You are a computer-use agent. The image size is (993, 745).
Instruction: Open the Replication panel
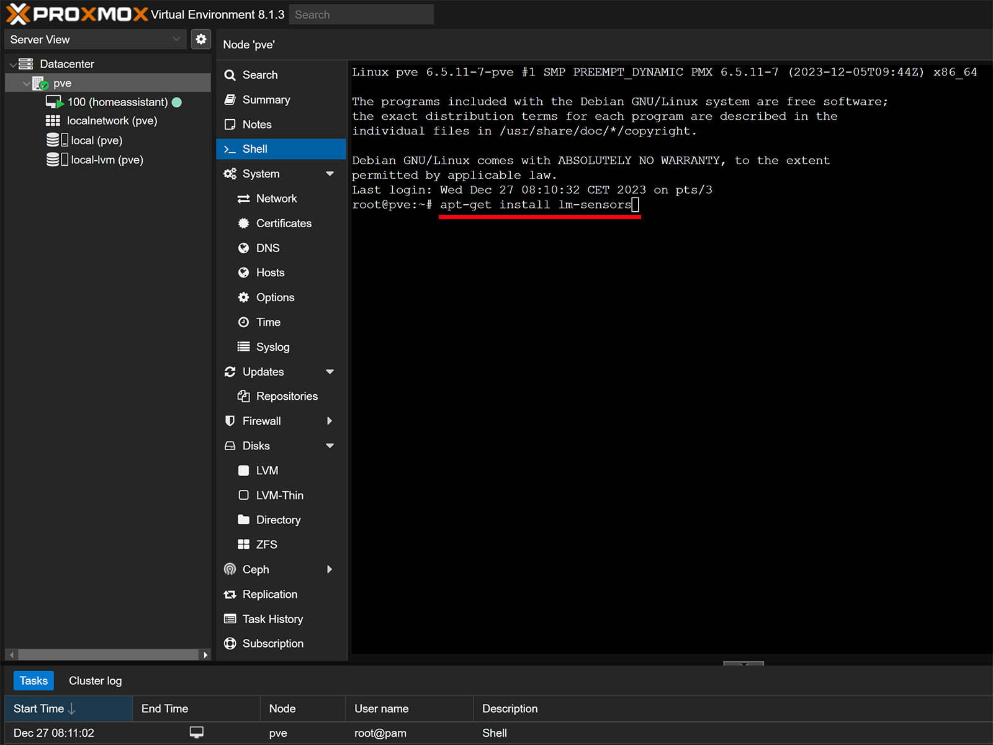(x=269, y=594)
